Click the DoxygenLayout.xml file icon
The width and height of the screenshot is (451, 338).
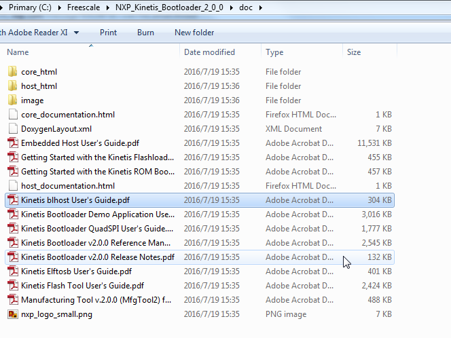(13, 129)
